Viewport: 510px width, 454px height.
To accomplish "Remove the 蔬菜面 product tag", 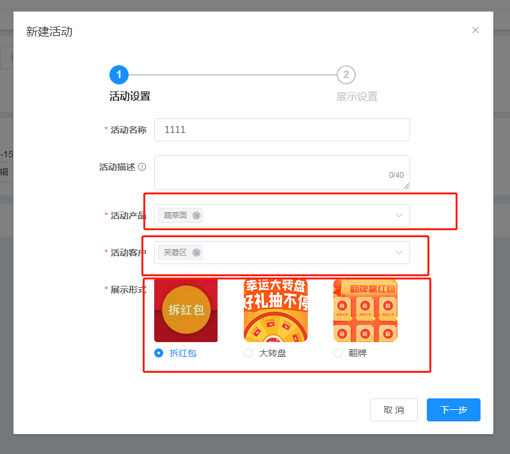I will point(196,215).
